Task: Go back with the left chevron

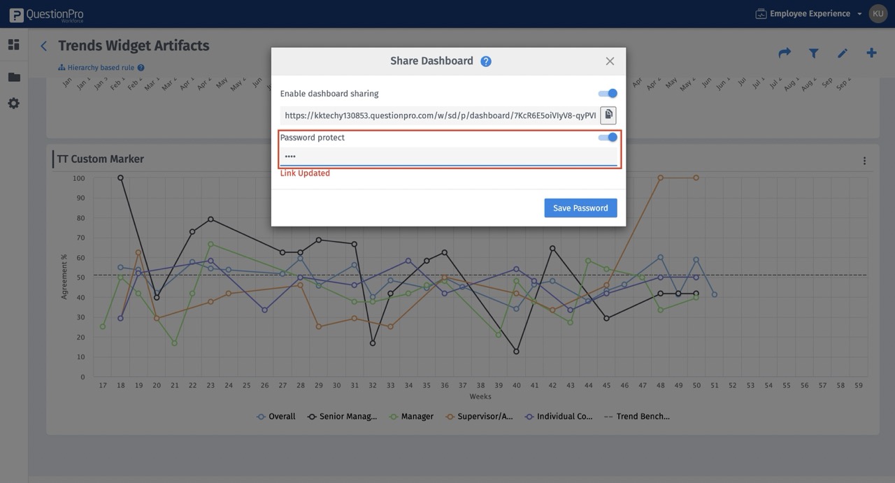Action: click(x=43, y=46)
